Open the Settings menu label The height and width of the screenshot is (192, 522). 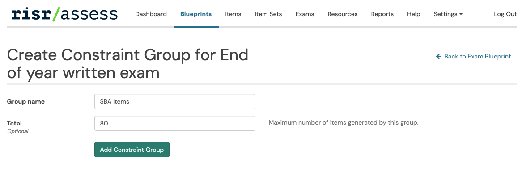coord(446,14)
